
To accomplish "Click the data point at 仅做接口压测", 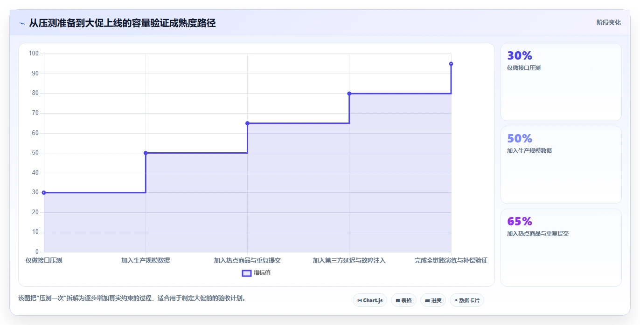I will click(44, 192).
